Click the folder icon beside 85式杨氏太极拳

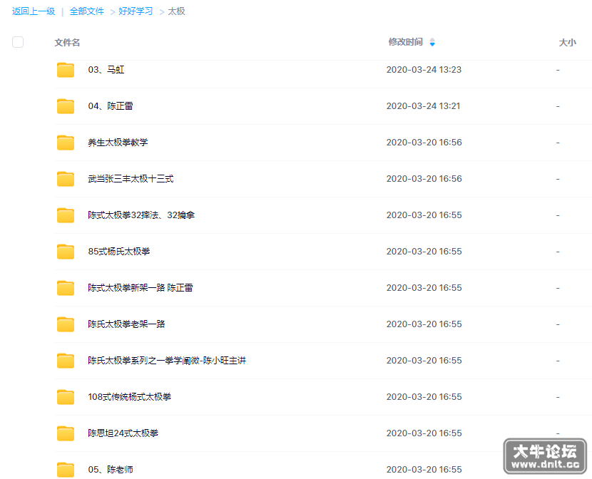click(x=66, y=252)
